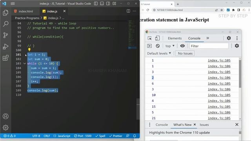The width and height of the screenshot is (251, 141).
Task: Close the DevTools drawer
Action: click(237, 125)
